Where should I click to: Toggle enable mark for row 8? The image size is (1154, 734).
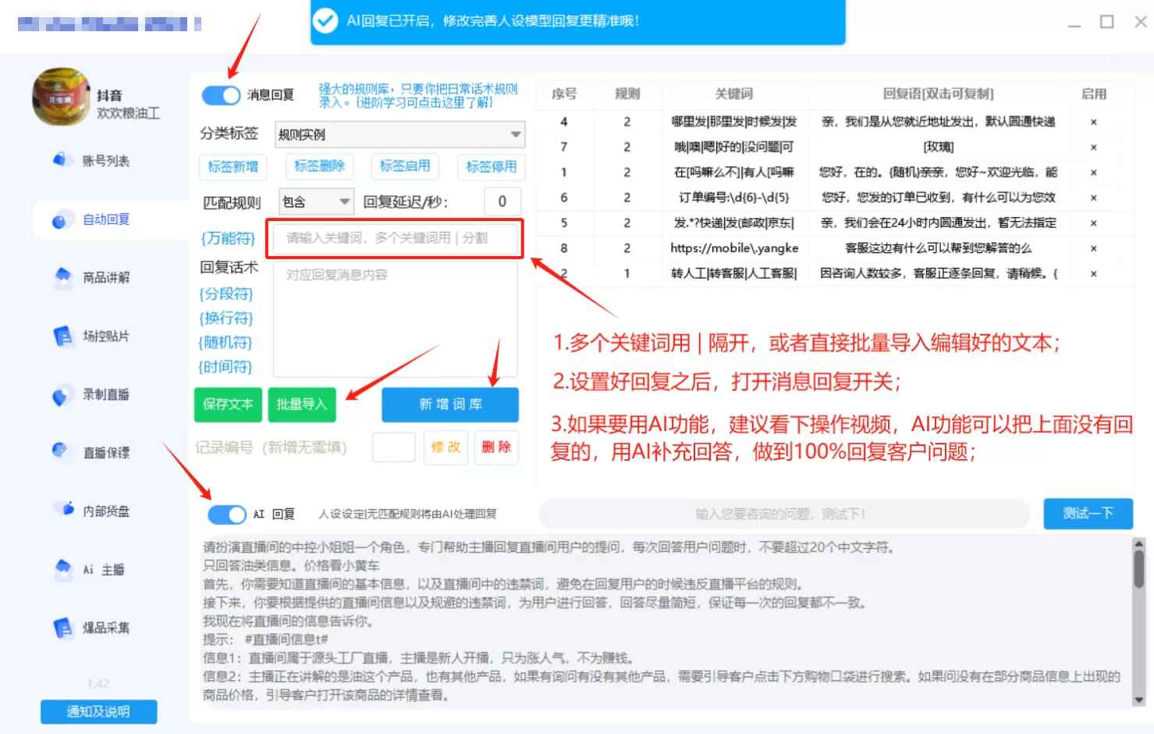(1093, 248)
